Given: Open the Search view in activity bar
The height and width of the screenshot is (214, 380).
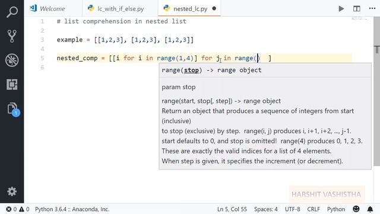Looking at the screenshot, I should click(12, 12).
